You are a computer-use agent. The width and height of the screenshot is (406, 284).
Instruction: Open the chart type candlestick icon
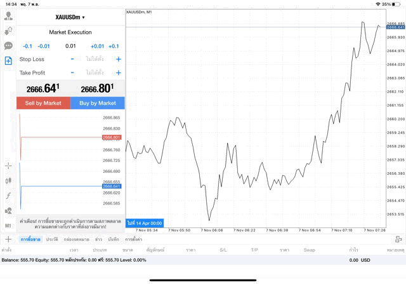tap(8, 180)
